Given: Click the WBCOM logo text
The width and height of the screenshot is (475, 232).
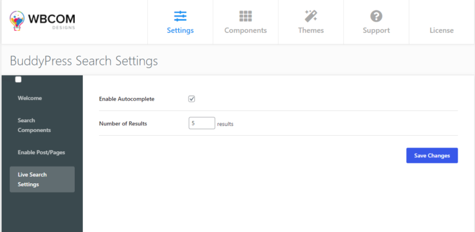Looking at the screenshot, I should 51,19.
